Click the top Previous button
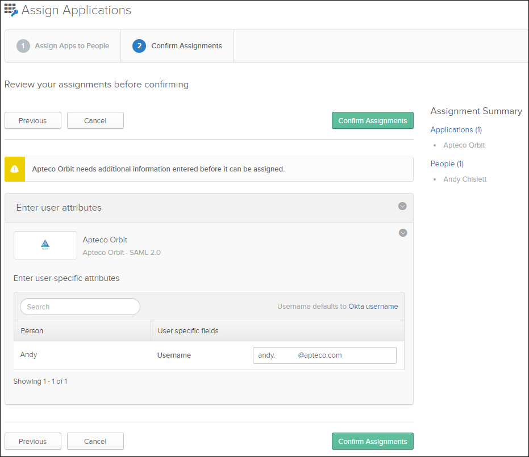 coord(33,121)
